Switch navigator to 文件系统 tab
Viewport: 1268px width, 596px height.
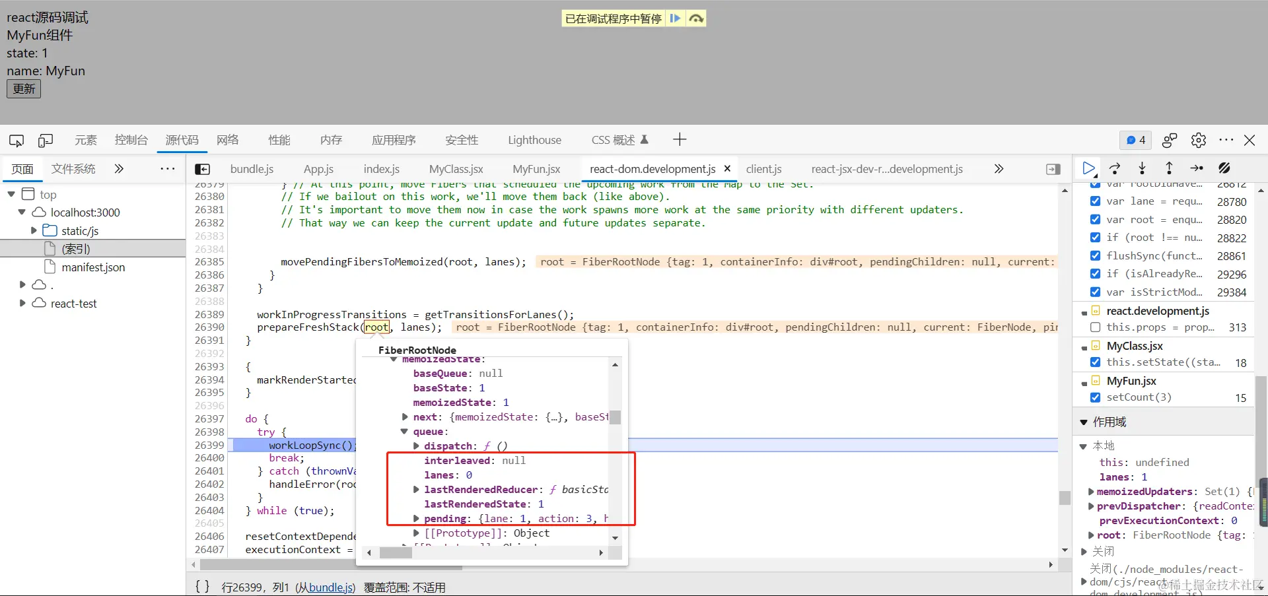coord(73,169)
